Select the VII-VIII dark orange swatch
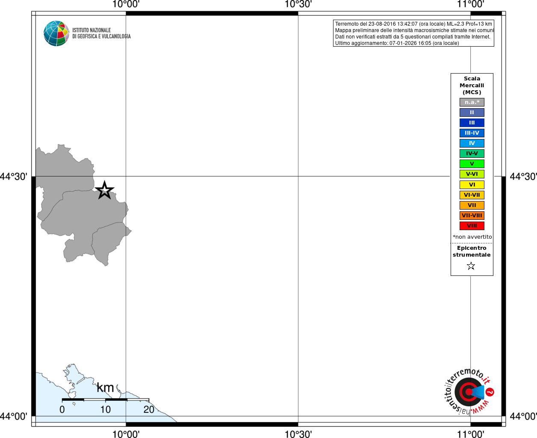The height and width of the screenshot is (438, 537). (472, 216)
